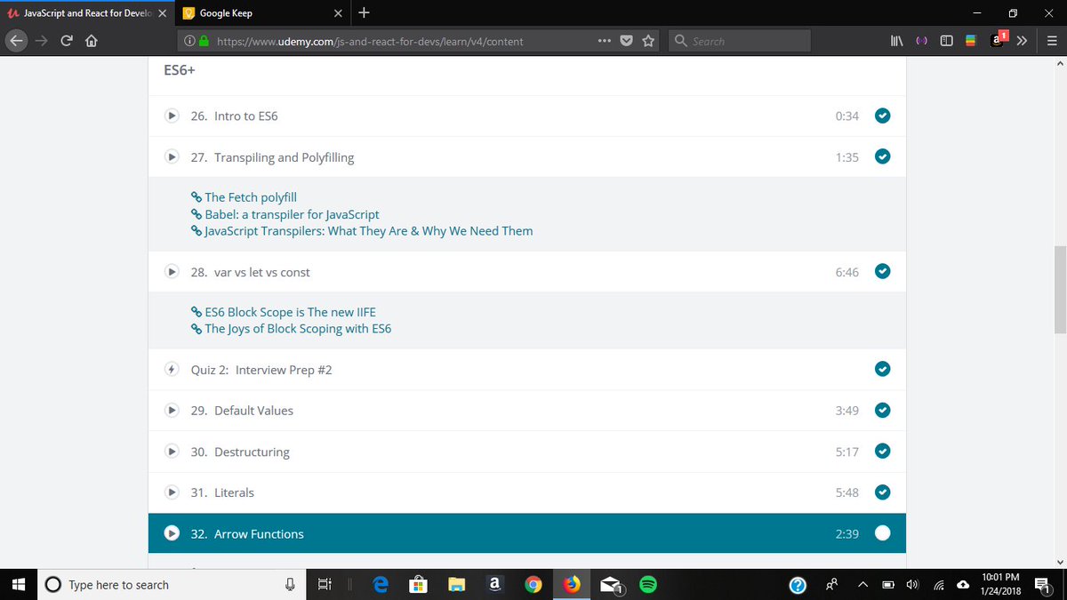The height and width of the screenshot is (600, 1067).
Task: Mark lecture 32 Arrow Functions as complete
Action: [x=882, y=533]
